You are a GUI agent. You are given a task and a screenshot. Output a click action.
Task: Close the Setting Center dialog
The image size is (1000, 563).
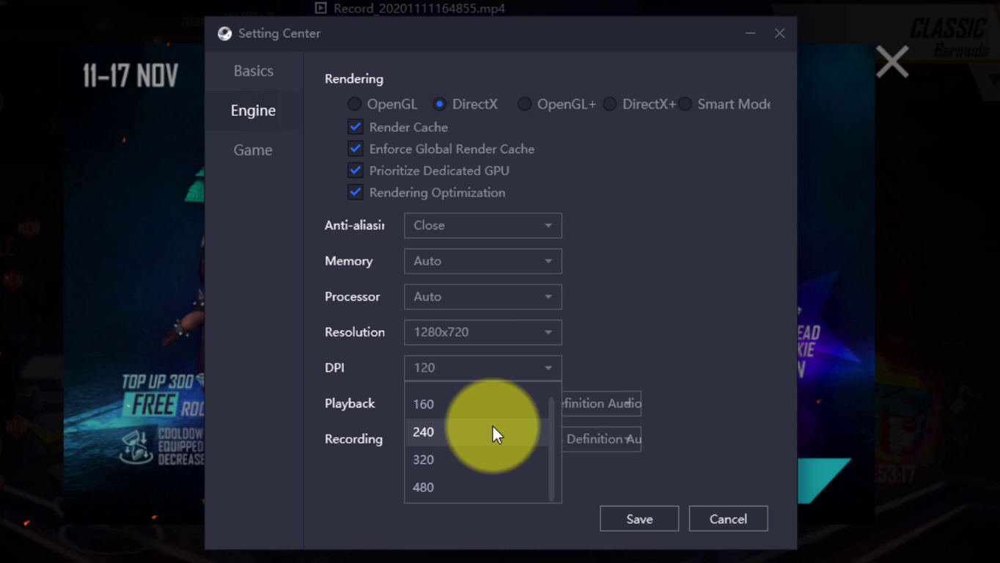(x=779, y=34)
